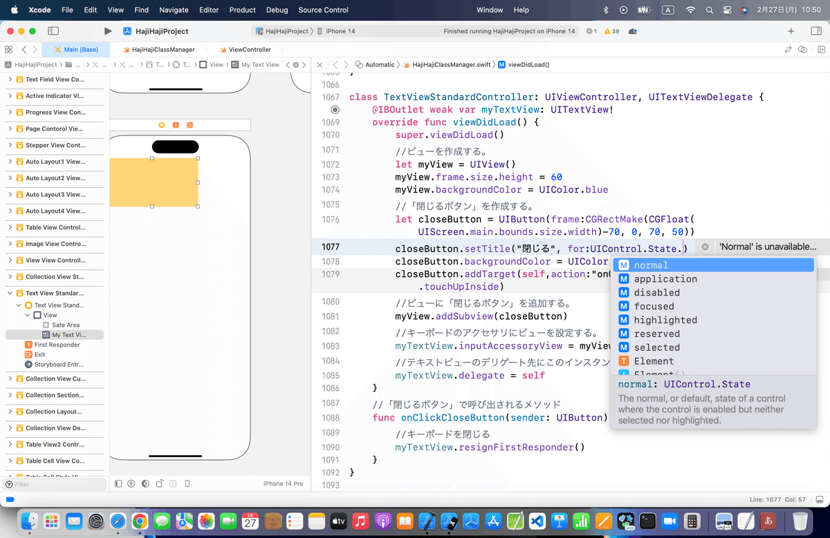Close the assistant editor pane
This screenshot has height=538, width=830.
pos(320,64)
